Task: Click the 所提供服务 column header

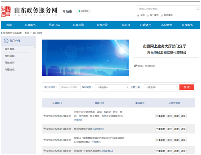Action: pyautogui.click(x=174, y=103)
